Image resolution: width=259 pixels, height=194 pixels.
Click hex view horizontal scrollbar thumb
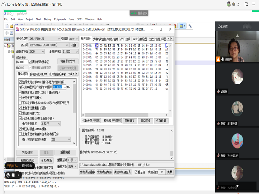[117, 115]
